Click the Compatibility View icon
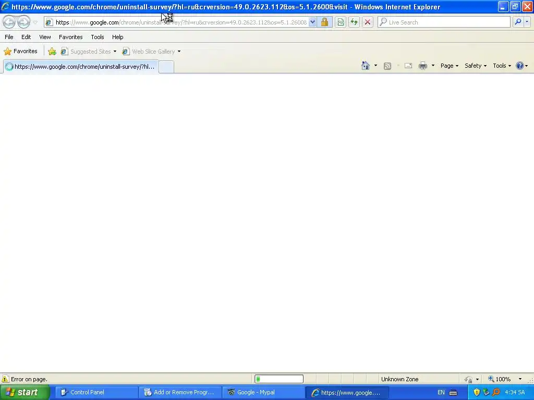Image resolution: width=534 pixels, height=400 pixels. 341,22
